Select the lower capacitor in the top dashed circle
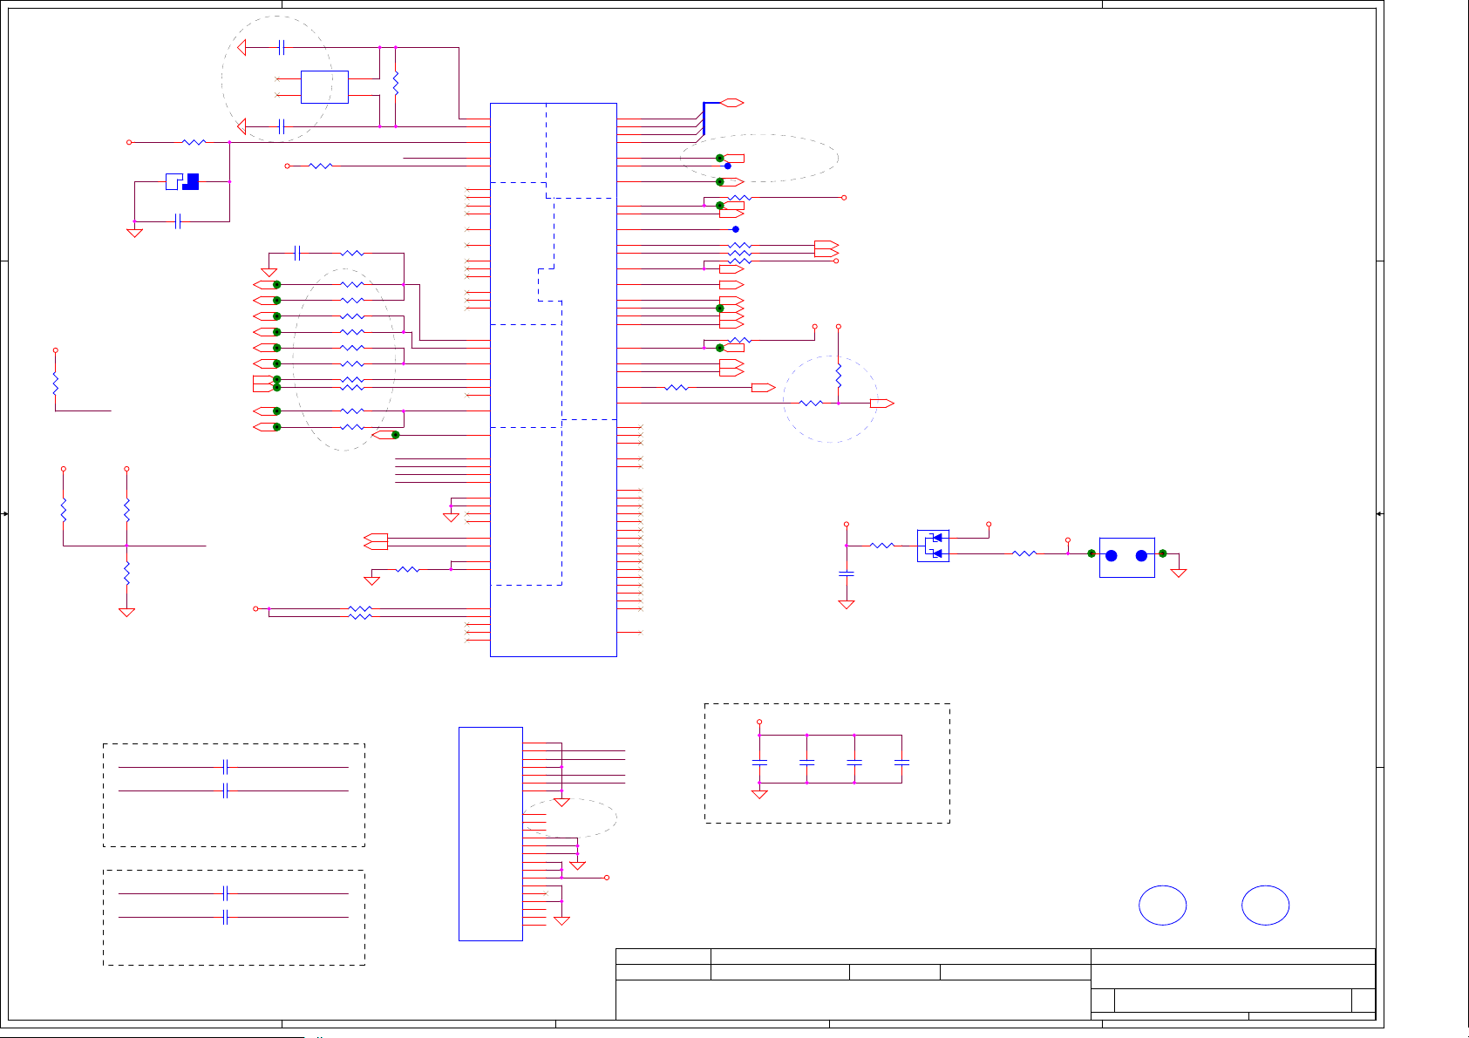The width and height of the screenshot is (1469, 1038). pos(281,126)
